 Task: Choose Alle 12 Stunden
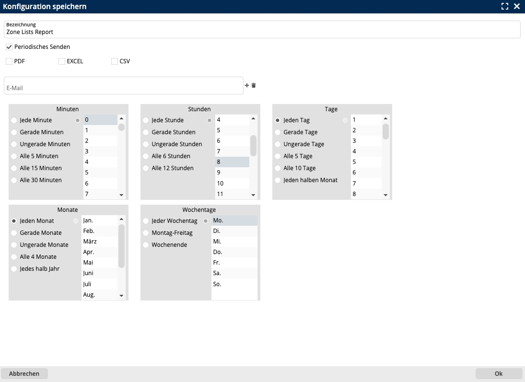coord(146,168)
